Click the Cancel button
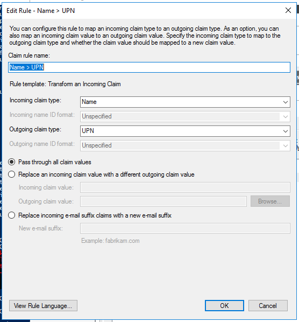 pyautogui.click(x=268, y=305)
